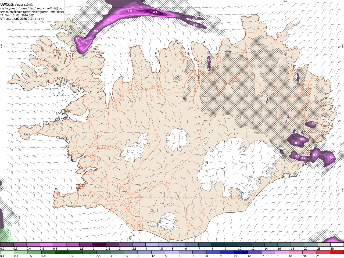Click the red 25 swatch in lower legend
Viewport: 344px width, 258px height.
[323, 252]
